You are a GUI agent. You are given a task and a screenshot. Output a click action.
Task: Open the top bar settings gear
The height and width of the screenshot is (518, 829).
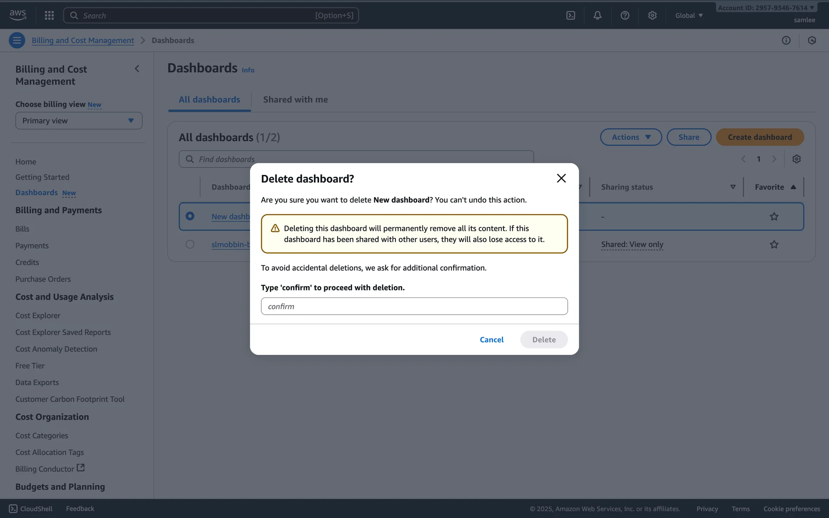(652, 16)
